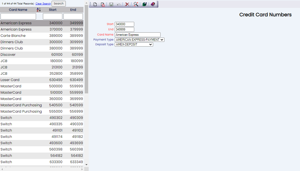This screenshot has height=171, width=300.
Task: Click the End value field in form
Action: [124, 29]
